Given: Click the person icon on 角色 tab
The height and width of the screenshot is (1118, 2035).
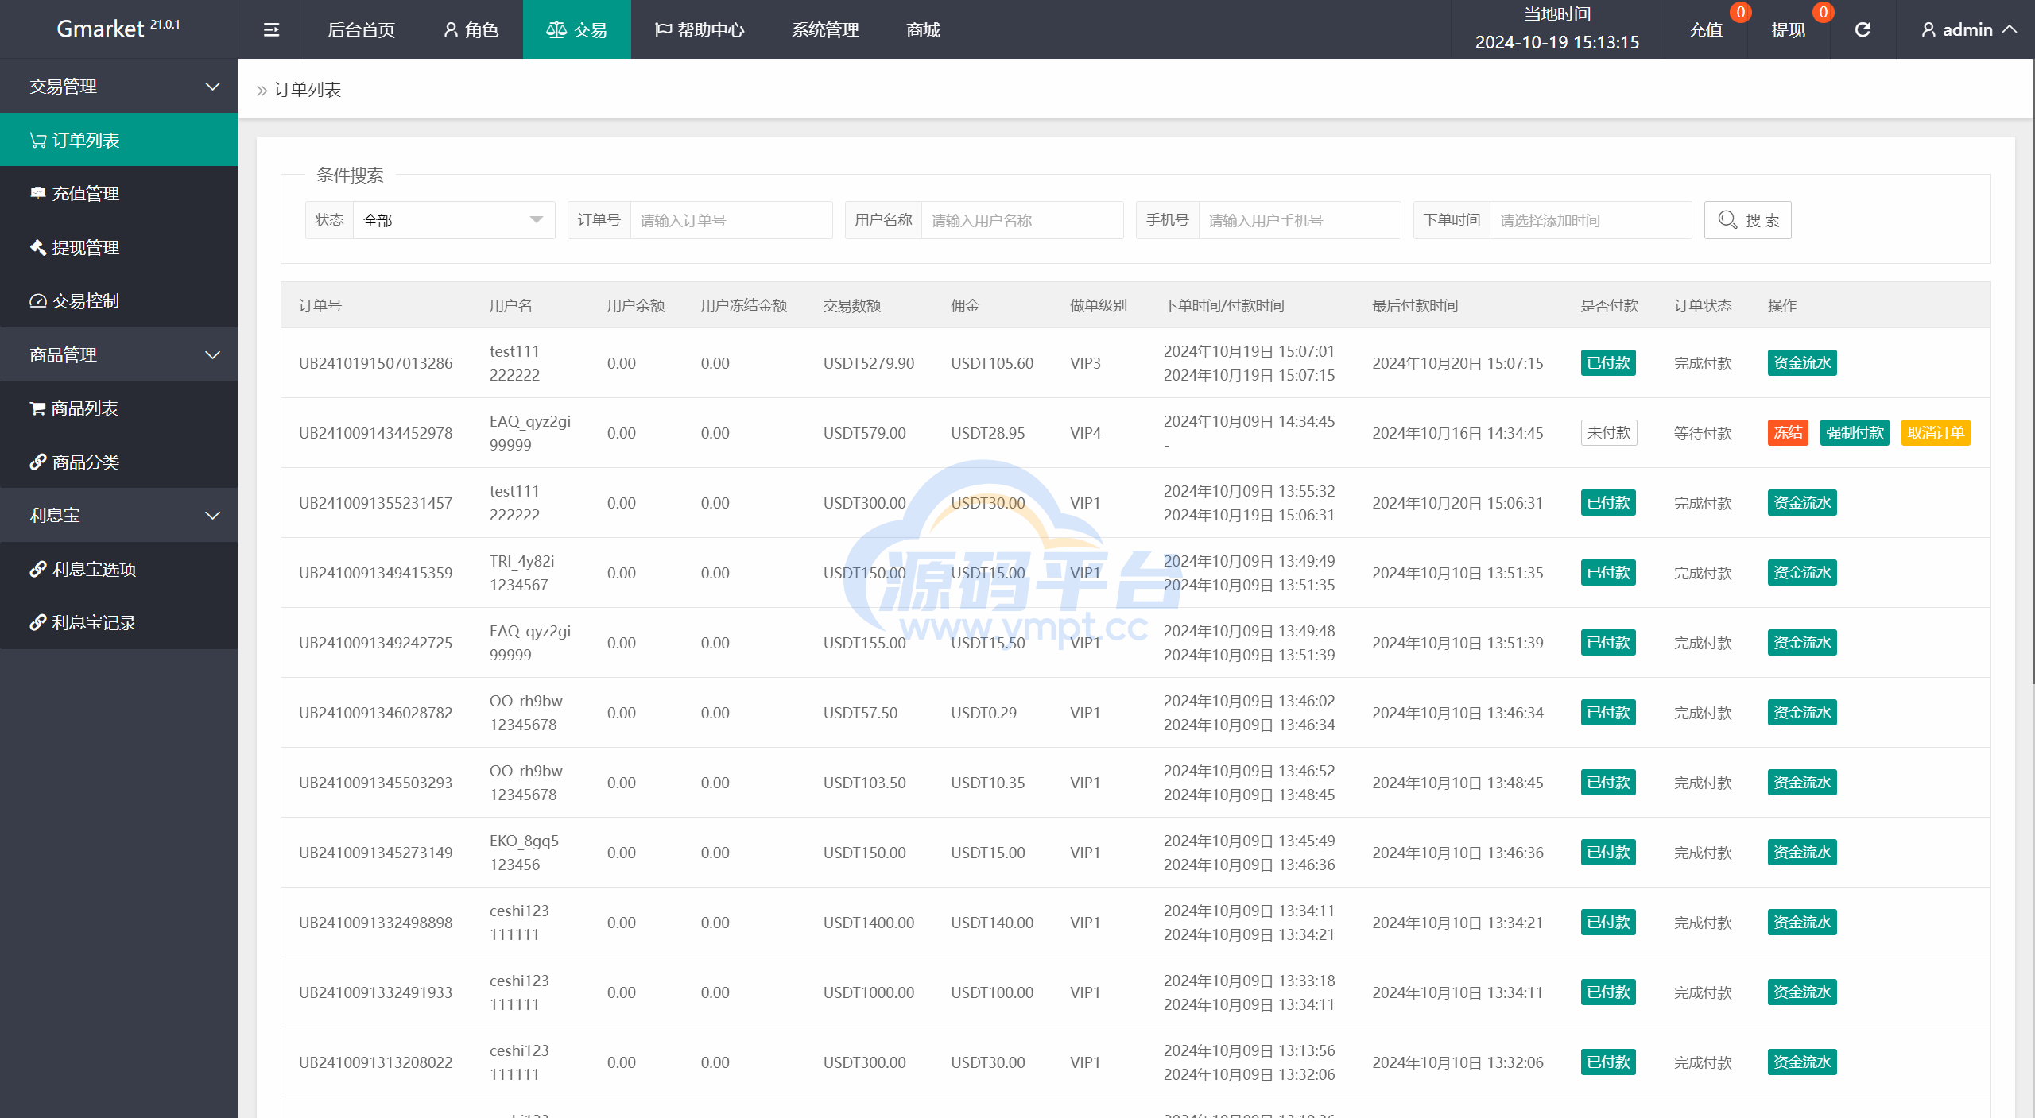Looking at the screenshot, I should [x=451, y=29].
